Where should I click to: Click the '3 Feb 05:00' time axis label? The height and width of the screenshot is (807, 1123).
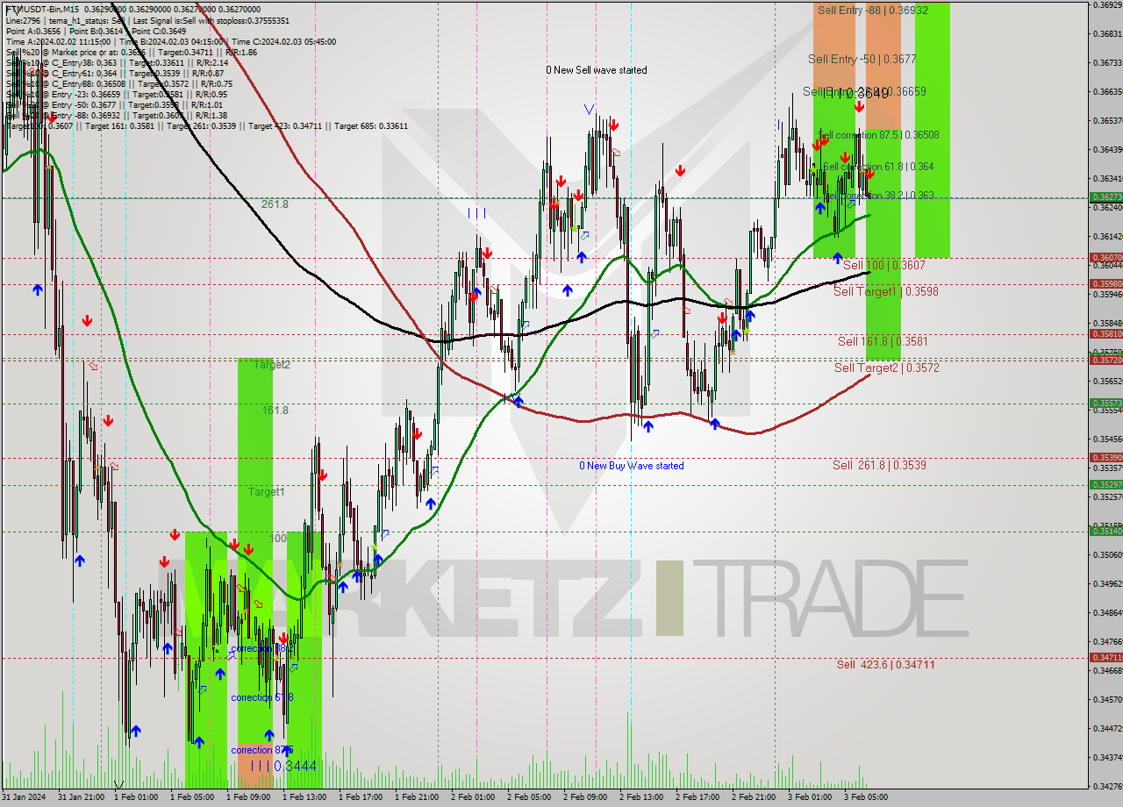pos(866,797)
